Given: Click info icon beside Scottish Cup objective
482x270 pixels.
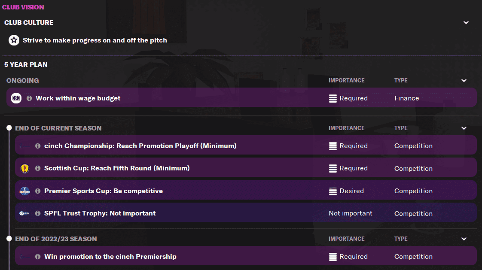Looking at the screenshot, I should pyautogui.click(x=38, y=168).
